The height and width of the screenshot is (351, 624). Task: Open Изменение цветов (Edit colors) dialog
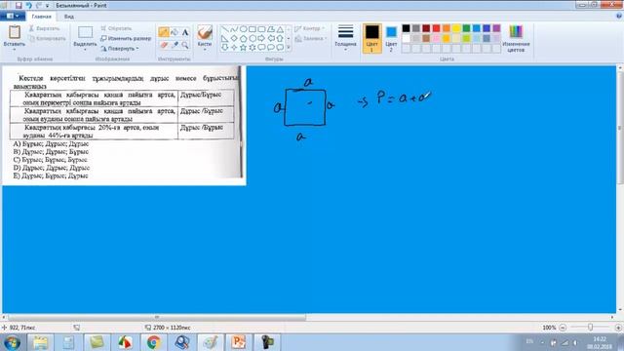coord(516,39)
